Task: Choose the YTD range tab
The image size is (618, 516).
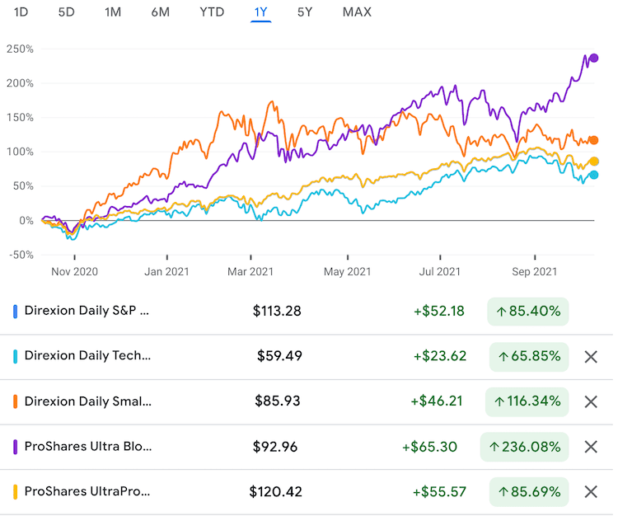Action: (212, 12)
